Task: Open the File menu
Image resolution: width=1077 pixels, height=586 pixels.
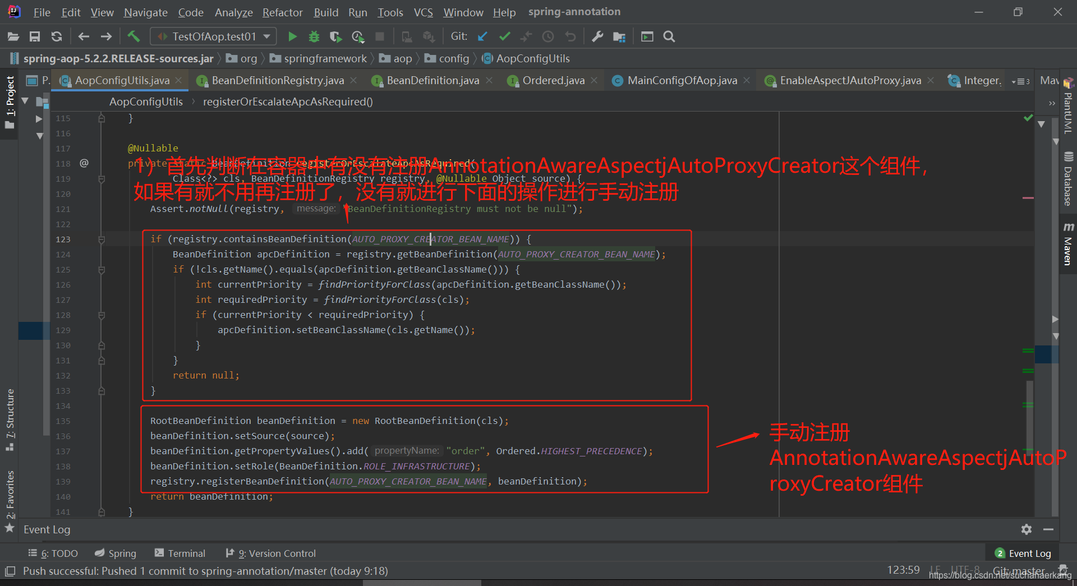Action: [x=42, y=12]
